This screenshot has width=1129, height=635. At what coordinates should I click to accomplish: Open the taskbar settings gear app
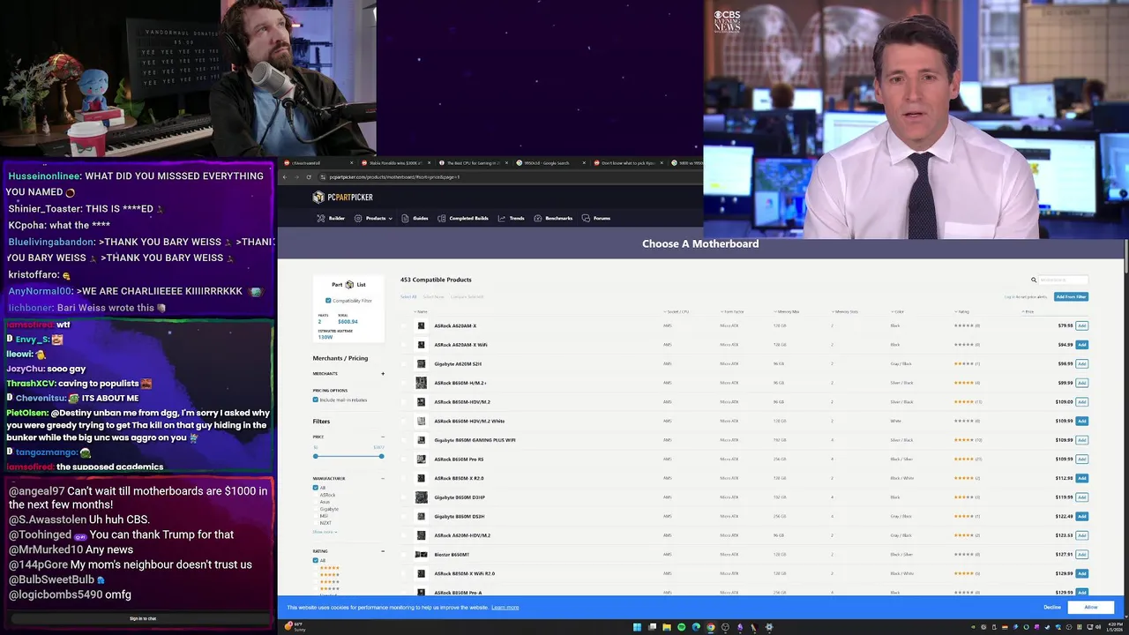pyautogui.click(x=769, y=627)
